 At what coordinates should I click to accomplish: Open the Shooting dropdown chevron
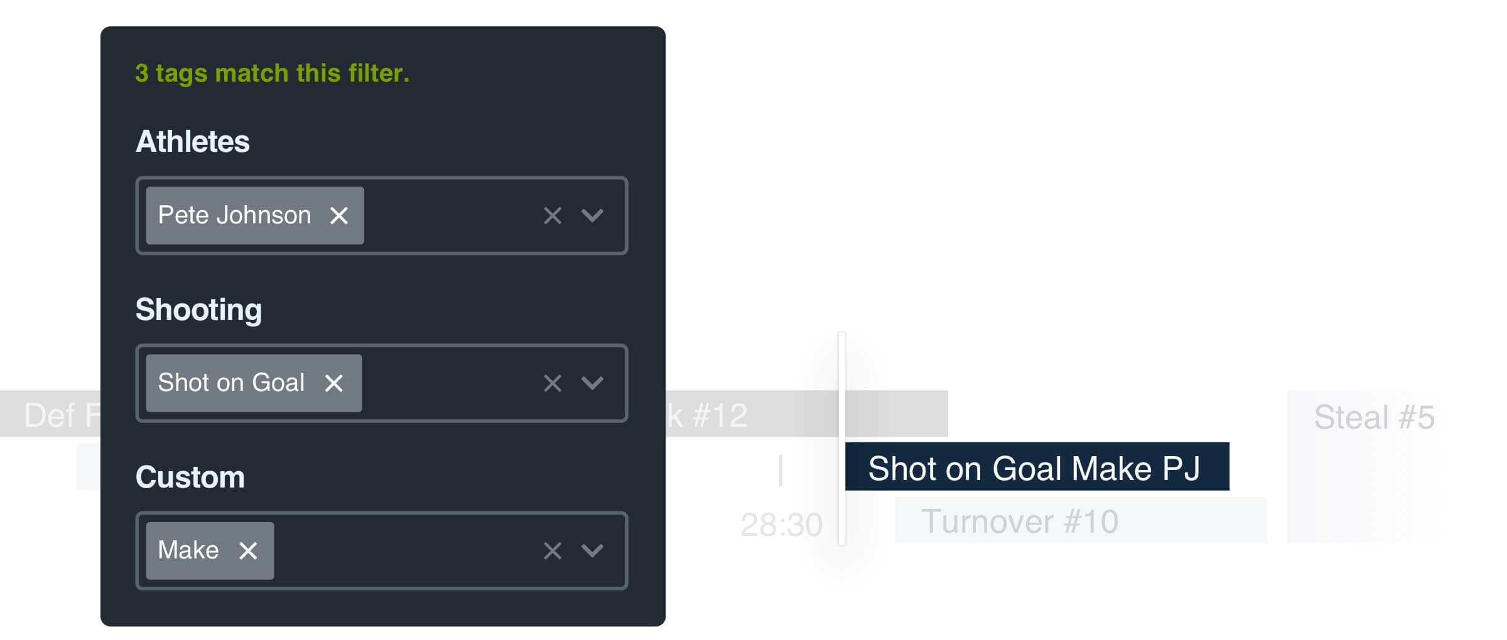(592, 383)
